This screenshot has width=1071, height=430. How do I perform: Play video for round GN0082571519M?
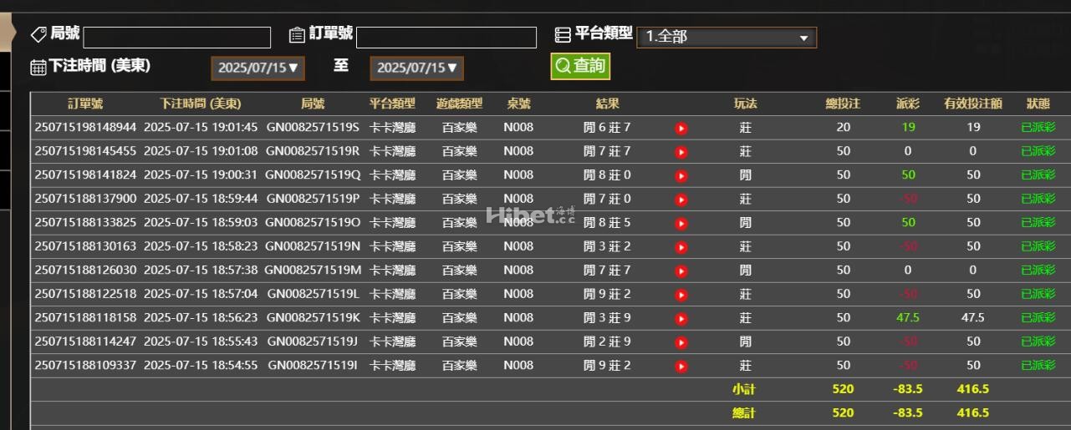click(681, 271)
